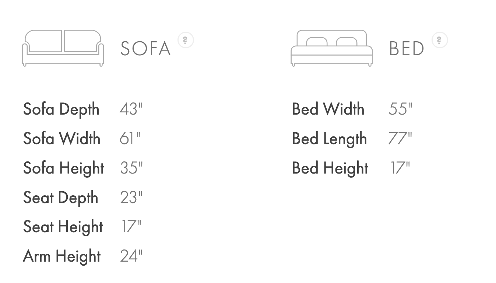Click the bed illustration icon

tap(331, 48)
